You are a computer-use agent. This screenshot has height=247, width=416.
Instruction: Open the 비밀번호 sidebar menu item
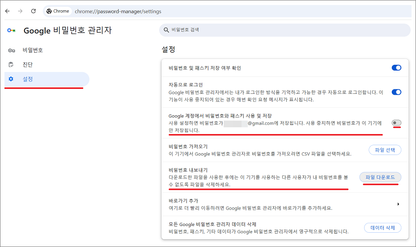click(x=47, y=50)
